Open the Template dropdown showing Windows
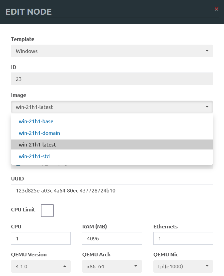Viewport: 224px width, 276px height. 112,51
